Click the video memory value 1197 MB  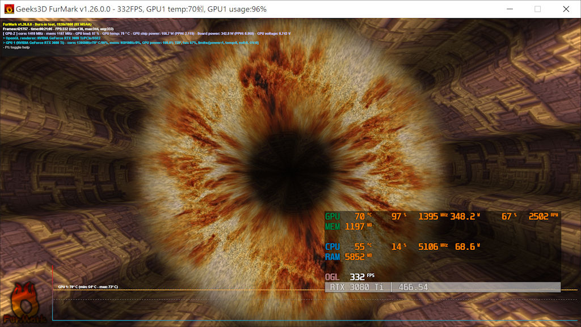[x=359, y=226]
